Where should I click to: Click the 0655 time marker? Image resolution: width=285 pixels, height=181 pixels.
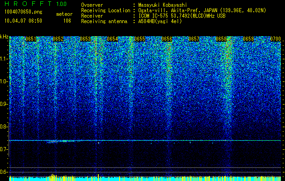point(140,39)
